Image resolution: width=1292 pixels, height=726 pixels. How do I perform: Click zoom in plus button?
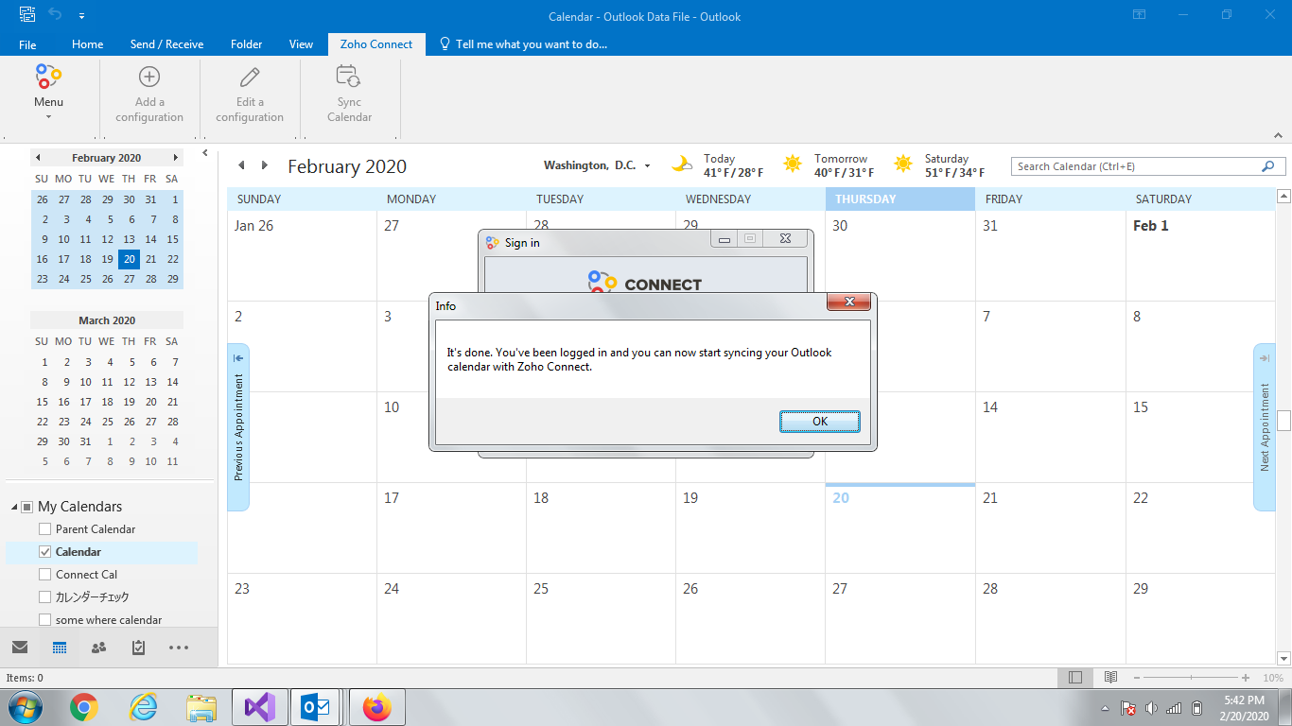(x=1246, y=678)
